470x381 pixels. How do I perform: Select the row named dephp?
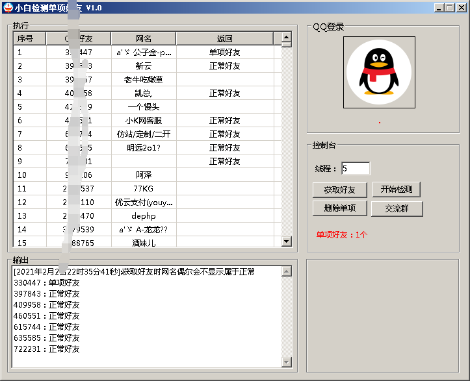[143, 216]
